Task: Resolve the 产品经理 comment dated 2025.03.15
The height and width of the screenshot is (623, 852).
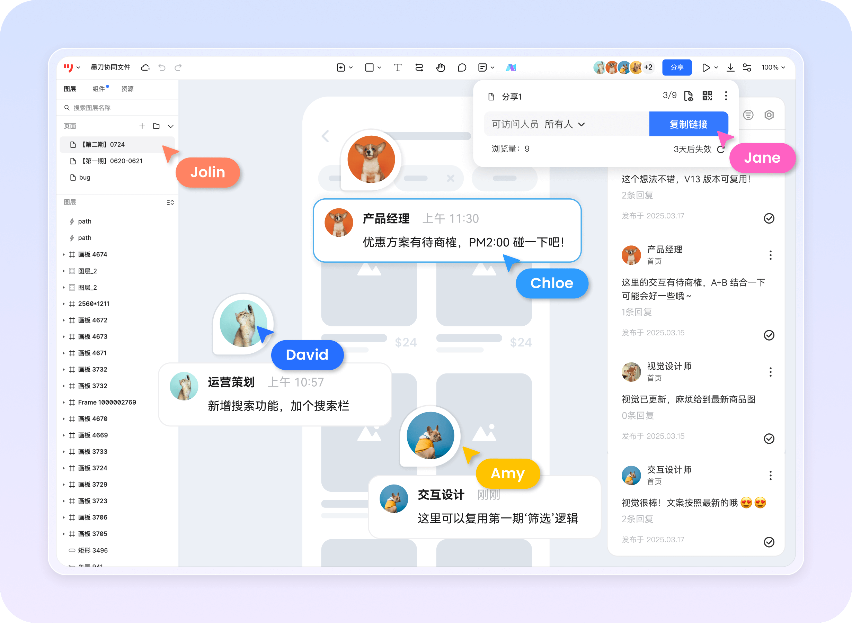Action: click(x=769, y=335)
